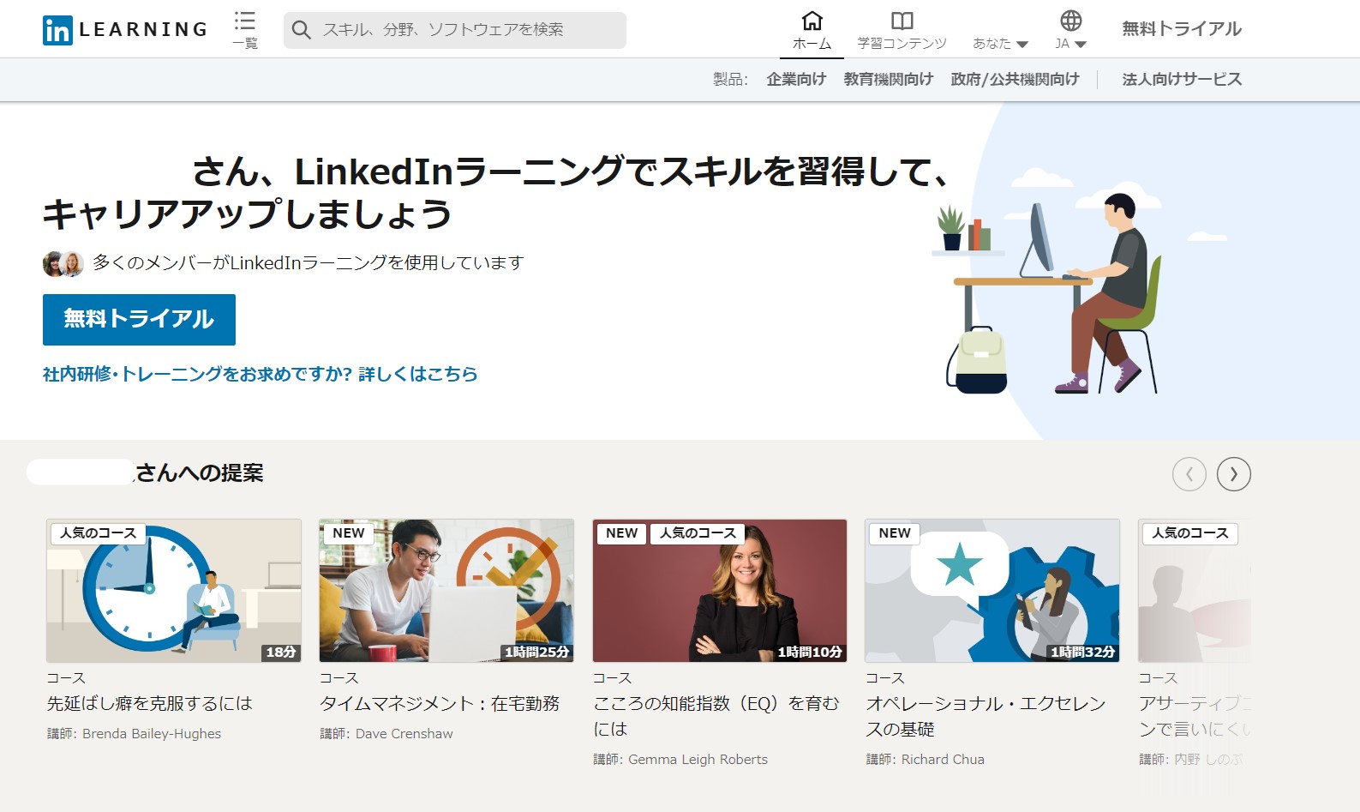Click さんへの提案 section heading

(200, 473)
